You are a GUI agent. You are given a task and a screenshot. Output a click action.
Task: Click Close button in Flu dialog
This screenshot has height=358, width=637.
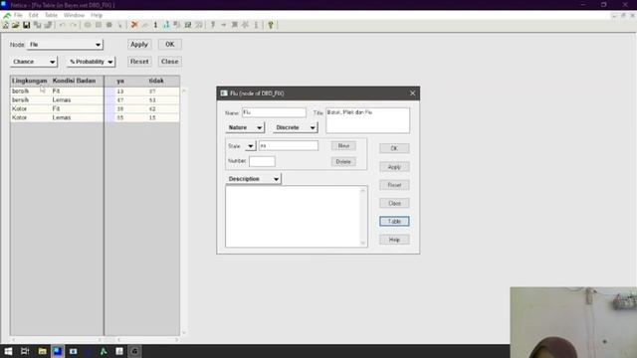tap(394, 203)
